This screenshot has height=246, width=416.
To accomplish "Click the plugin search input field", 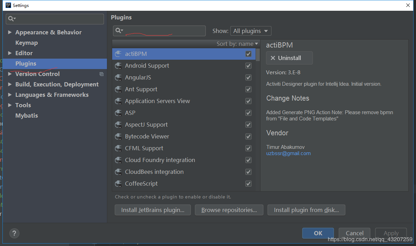I will (163, 31).
